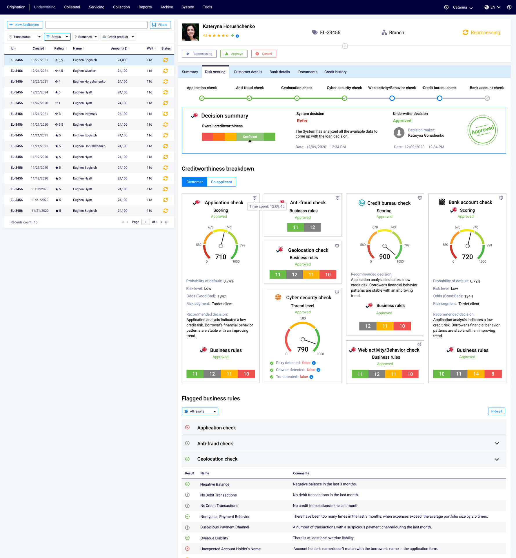Click the info icon next to "Tor detected" result
Screen dimensions: 516x558
pos(311,377)
